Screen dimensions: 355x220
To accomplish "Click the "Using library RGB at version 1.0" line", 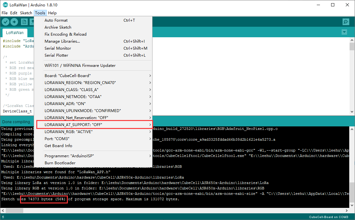I will point(133,188).
